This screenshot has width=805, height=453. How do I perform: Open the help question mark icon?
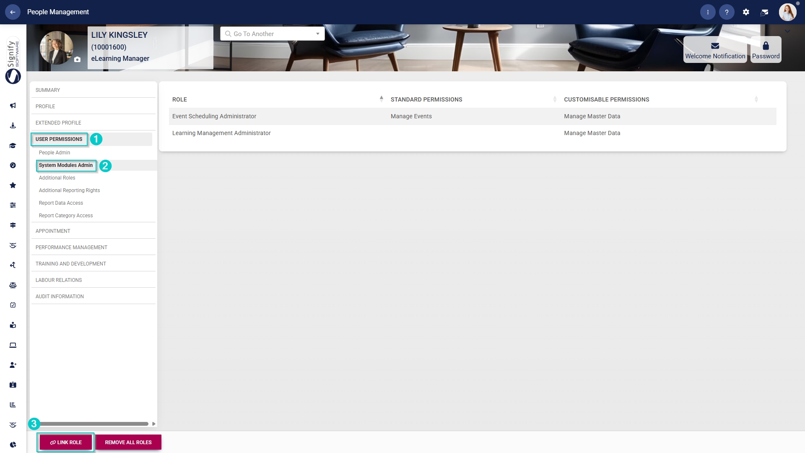click(x=727, y=12)
